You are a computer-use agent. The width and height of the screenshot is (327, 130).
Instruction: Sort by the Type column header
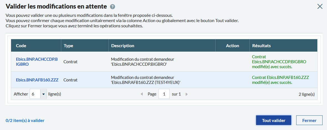(68, 46)
